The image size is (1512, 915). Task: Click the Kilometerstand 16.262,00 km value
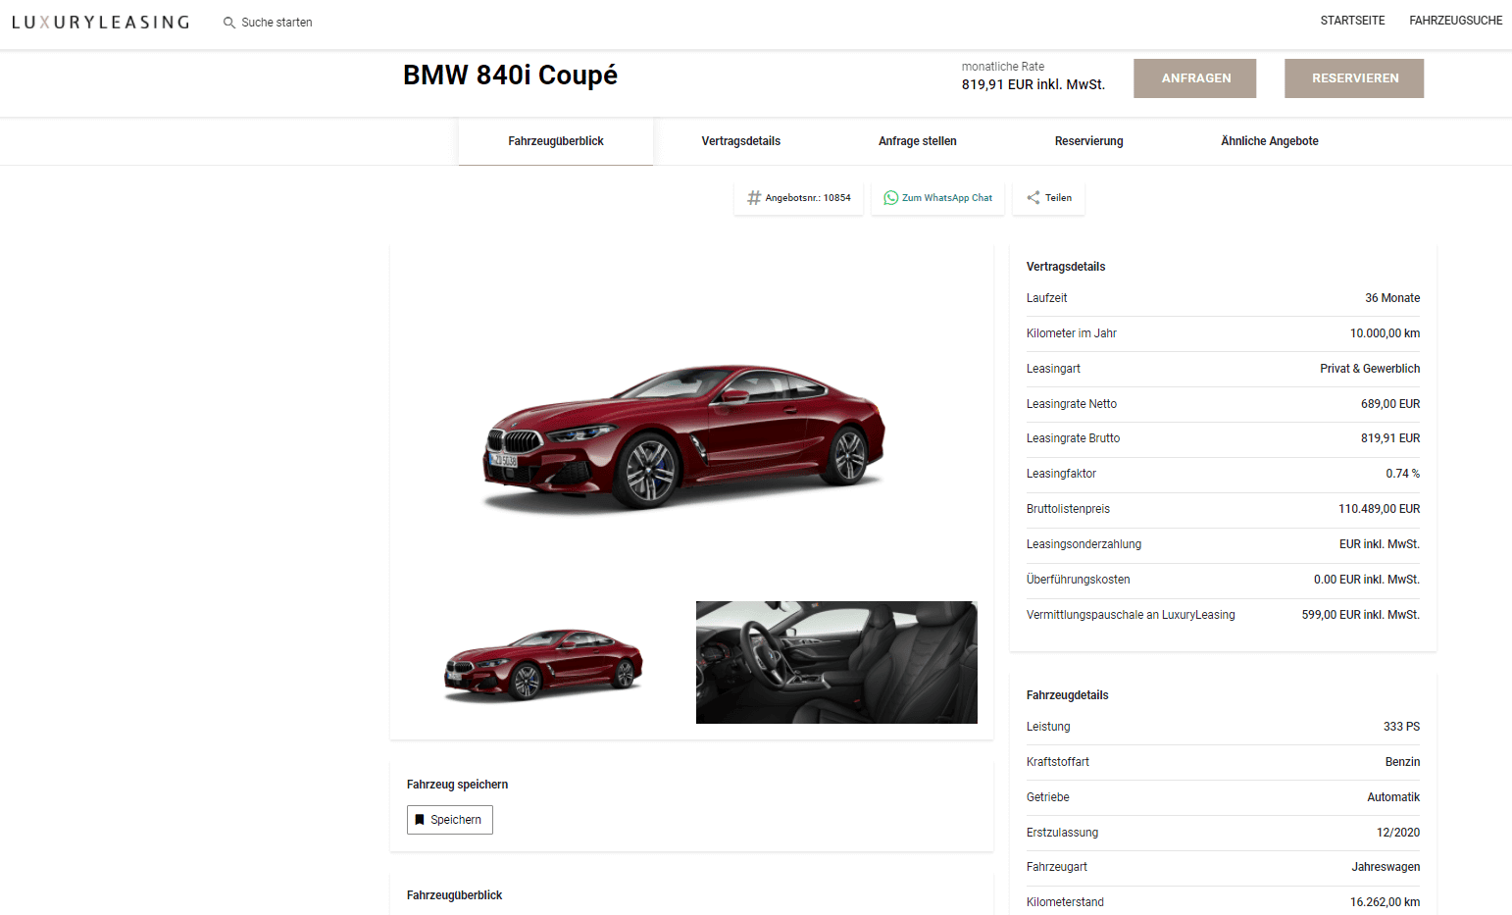1385,902
